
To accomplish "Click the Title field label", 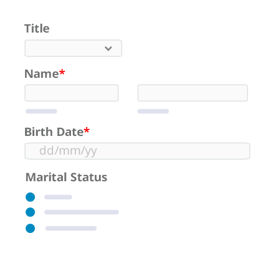I will click(37, 28).
